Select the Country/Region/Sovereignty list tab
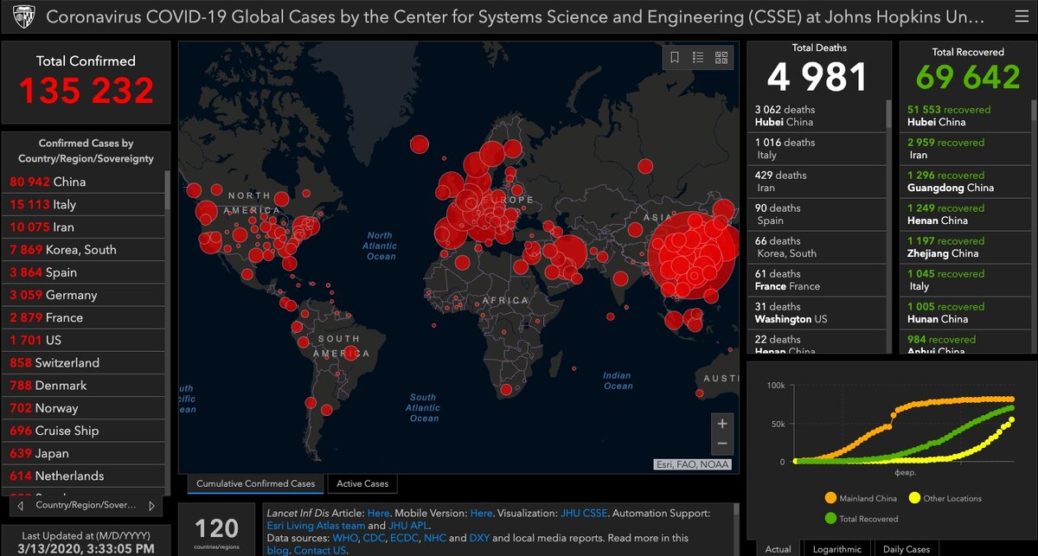 (86, 505)
